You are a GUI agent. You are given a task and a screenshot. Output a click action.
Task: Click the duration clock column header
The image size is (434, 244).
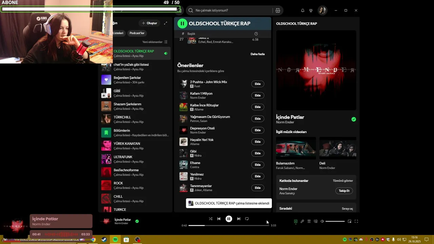pyautogui.click(x=256, y=34)
